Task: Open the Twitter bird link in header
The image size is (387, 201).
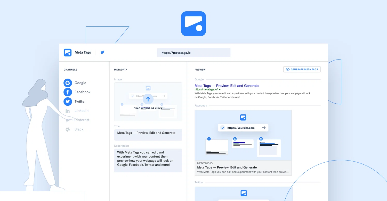Action: click(x=102, y=52)
